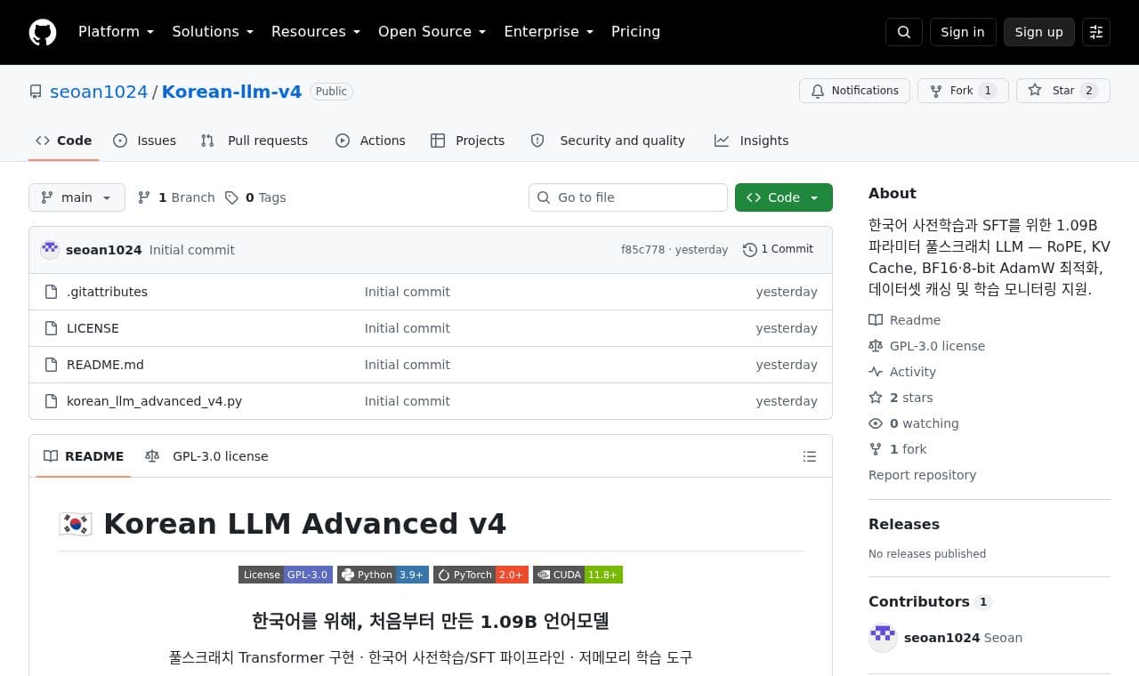Click the history clock icon by 1 Commit
1139x676 pixels.
750,250
